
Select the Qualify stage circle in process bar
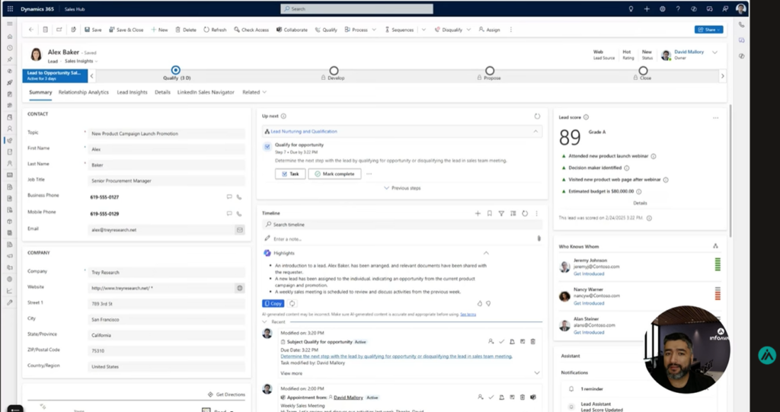(176, 70)
